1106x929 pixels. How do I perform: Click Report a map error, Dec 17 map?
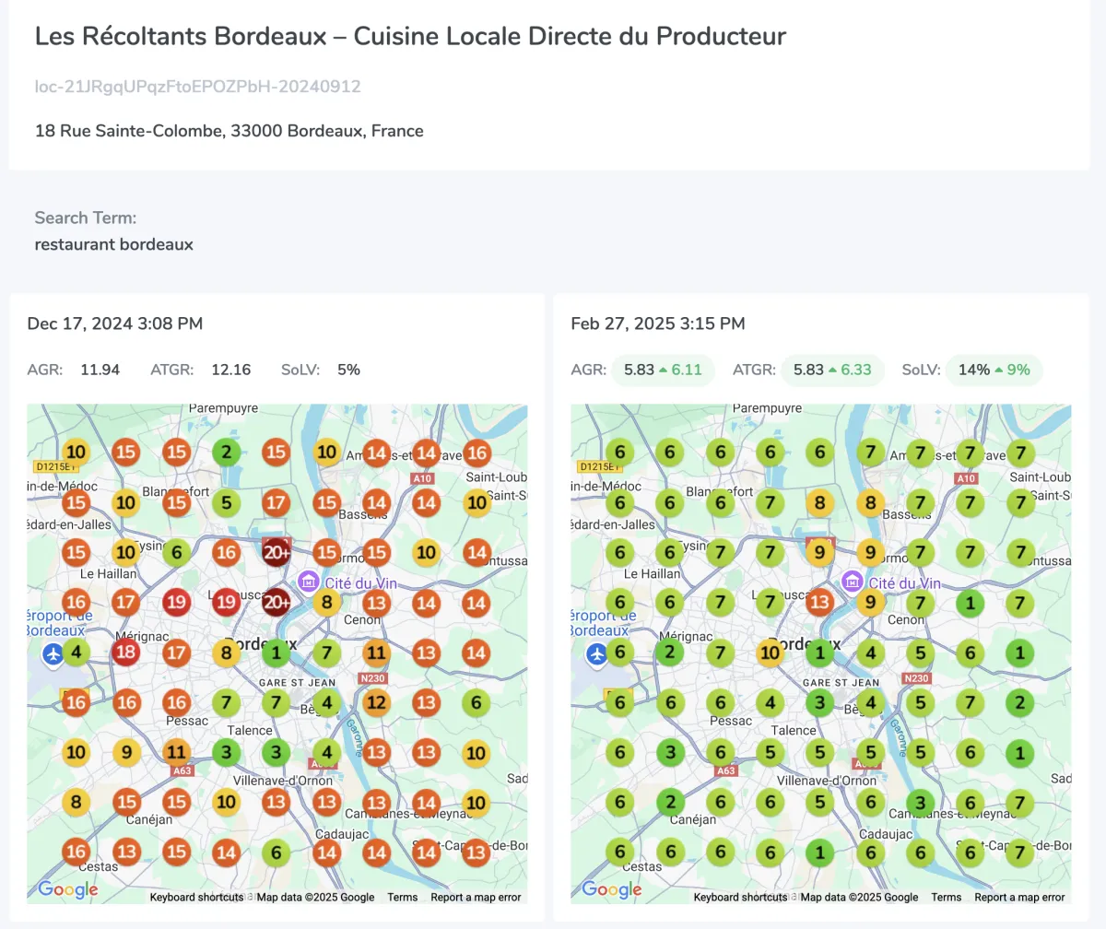(476, 898)
